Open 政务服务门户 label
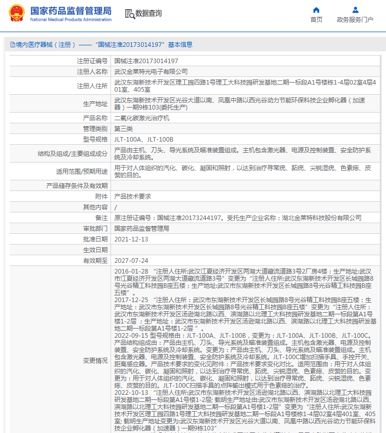Image resolution: width=386 pixels, height=433 pixels. point(355,19)
